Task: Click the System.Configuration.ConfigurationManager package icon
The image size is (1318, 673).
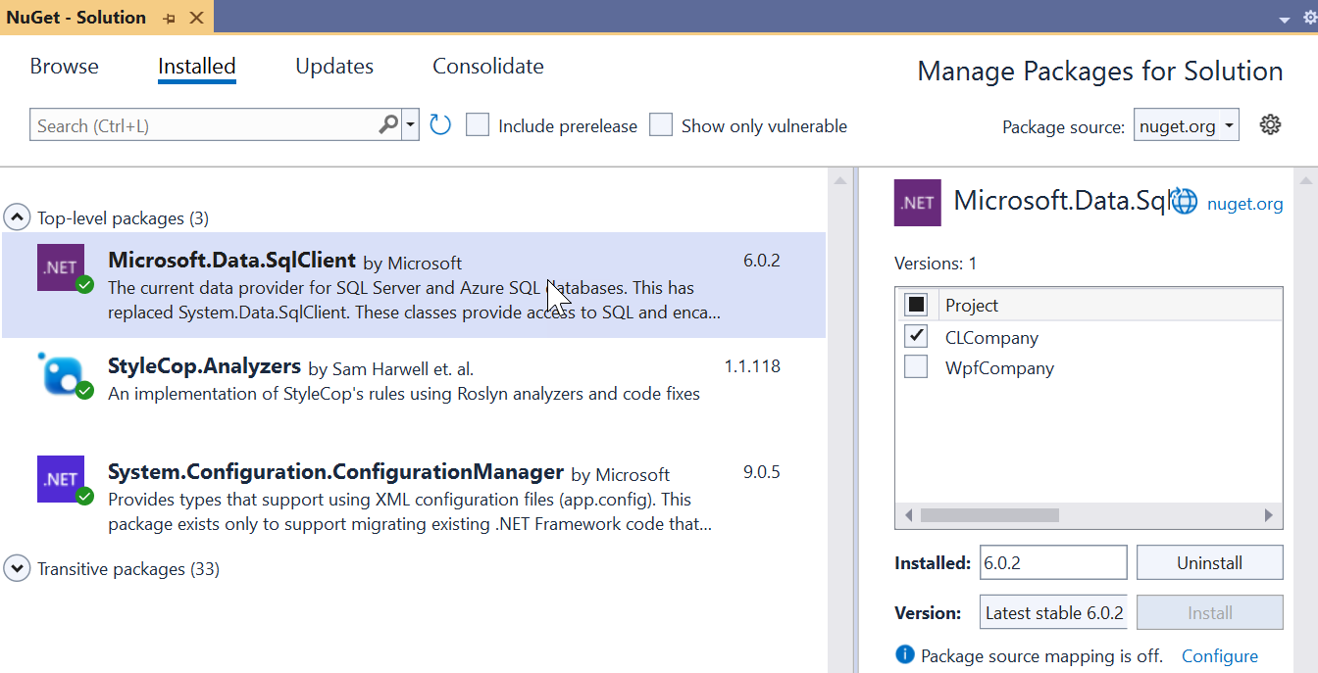Action: coord(61,479)
